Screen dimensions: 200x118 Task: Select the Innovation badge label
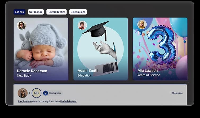(55, 93)
